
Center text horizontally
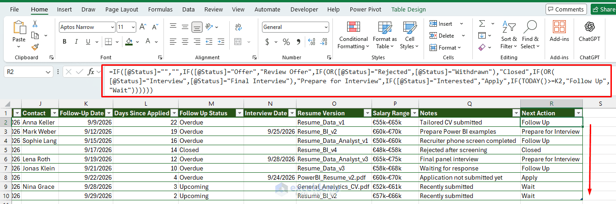186,42
